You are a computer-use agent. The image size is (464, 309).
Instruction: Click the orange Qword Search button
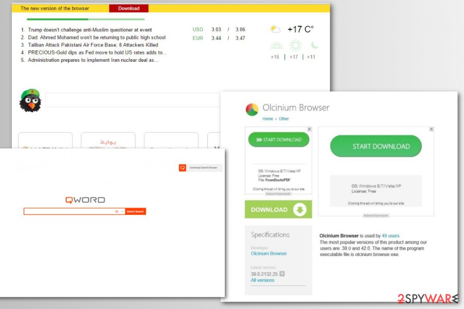tap(135, 212)
